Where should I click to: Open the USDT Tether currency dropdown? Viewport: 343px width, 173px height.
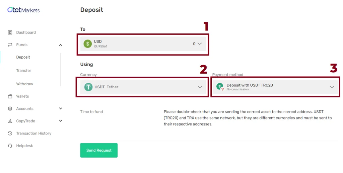pyautogui.click(x=200, y=87)
